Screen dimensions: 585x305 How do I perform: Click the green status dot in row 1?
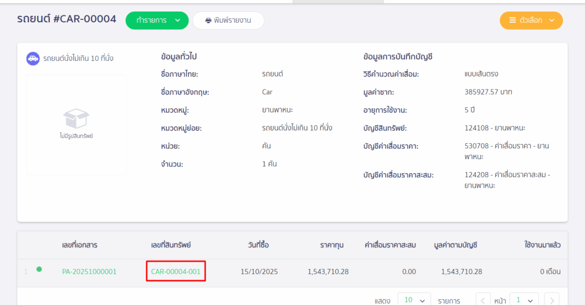click(x=39, y=269)
